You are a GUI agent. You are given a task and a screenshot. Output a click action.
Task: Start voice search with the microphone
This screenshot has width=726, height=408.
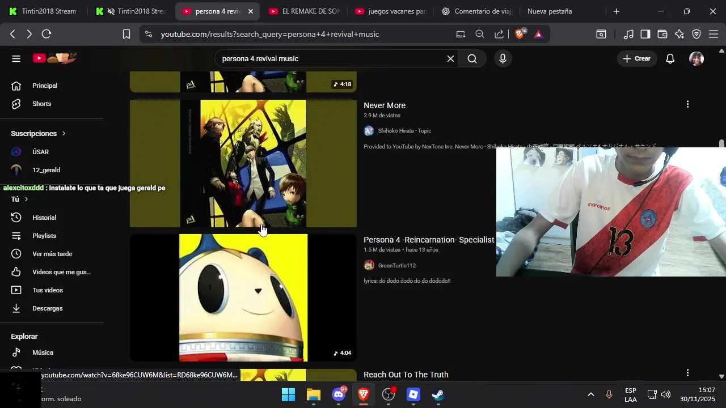pyautogui.click(x=503, y=58)
